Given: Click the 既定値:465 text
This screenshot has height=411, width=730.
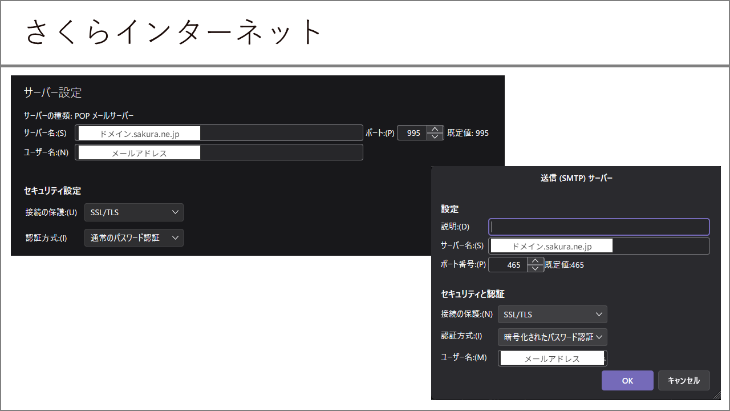Looking at the screenshot, I should (565, 265).
